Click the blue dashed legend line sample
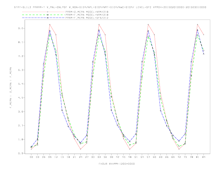 [x=43, y=18]
